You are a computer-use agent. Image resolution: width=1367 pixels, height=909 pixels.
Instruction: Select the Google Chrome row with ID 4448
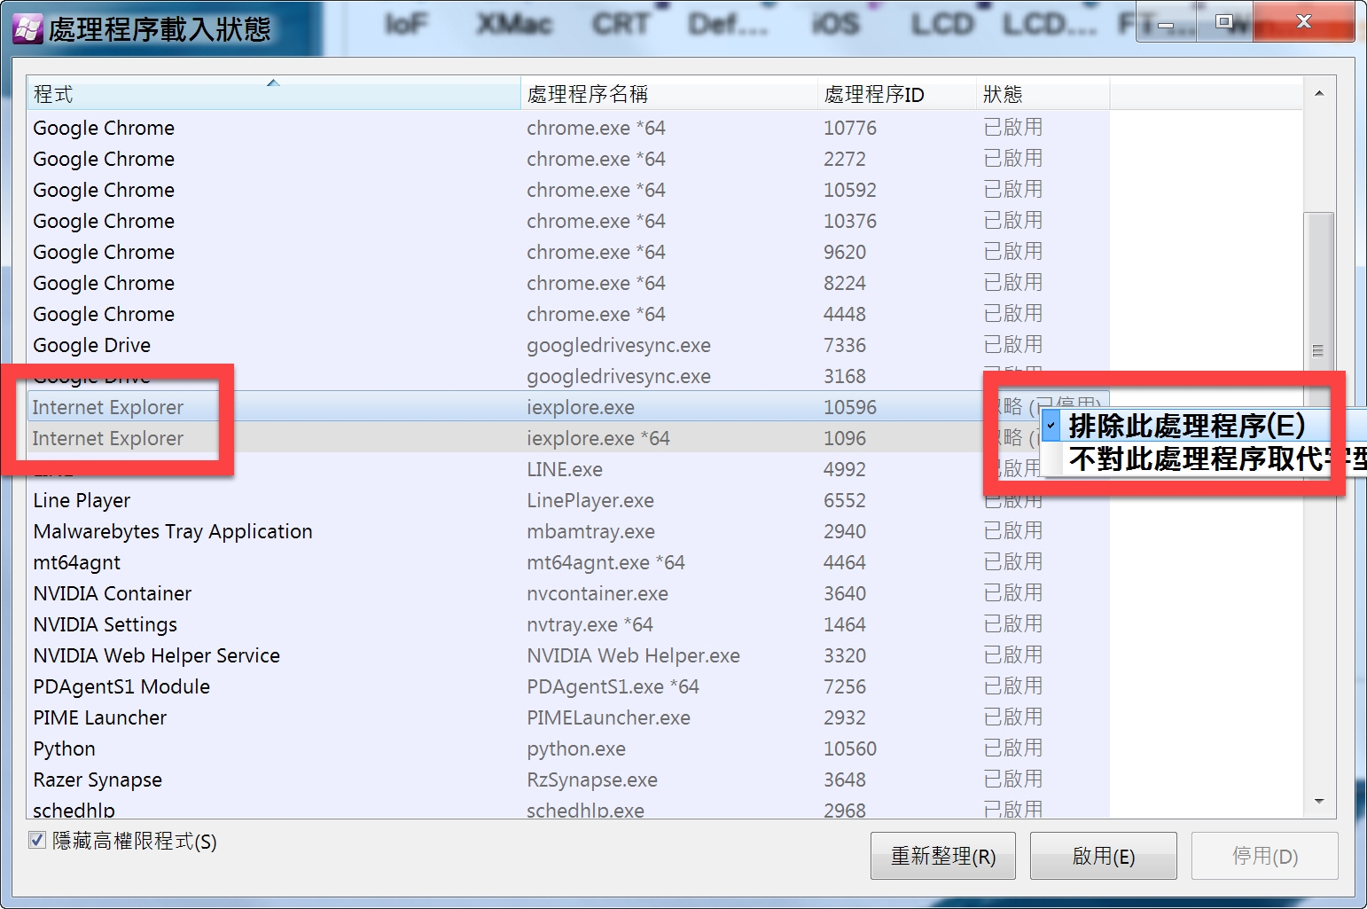click(x=567, y=314)
